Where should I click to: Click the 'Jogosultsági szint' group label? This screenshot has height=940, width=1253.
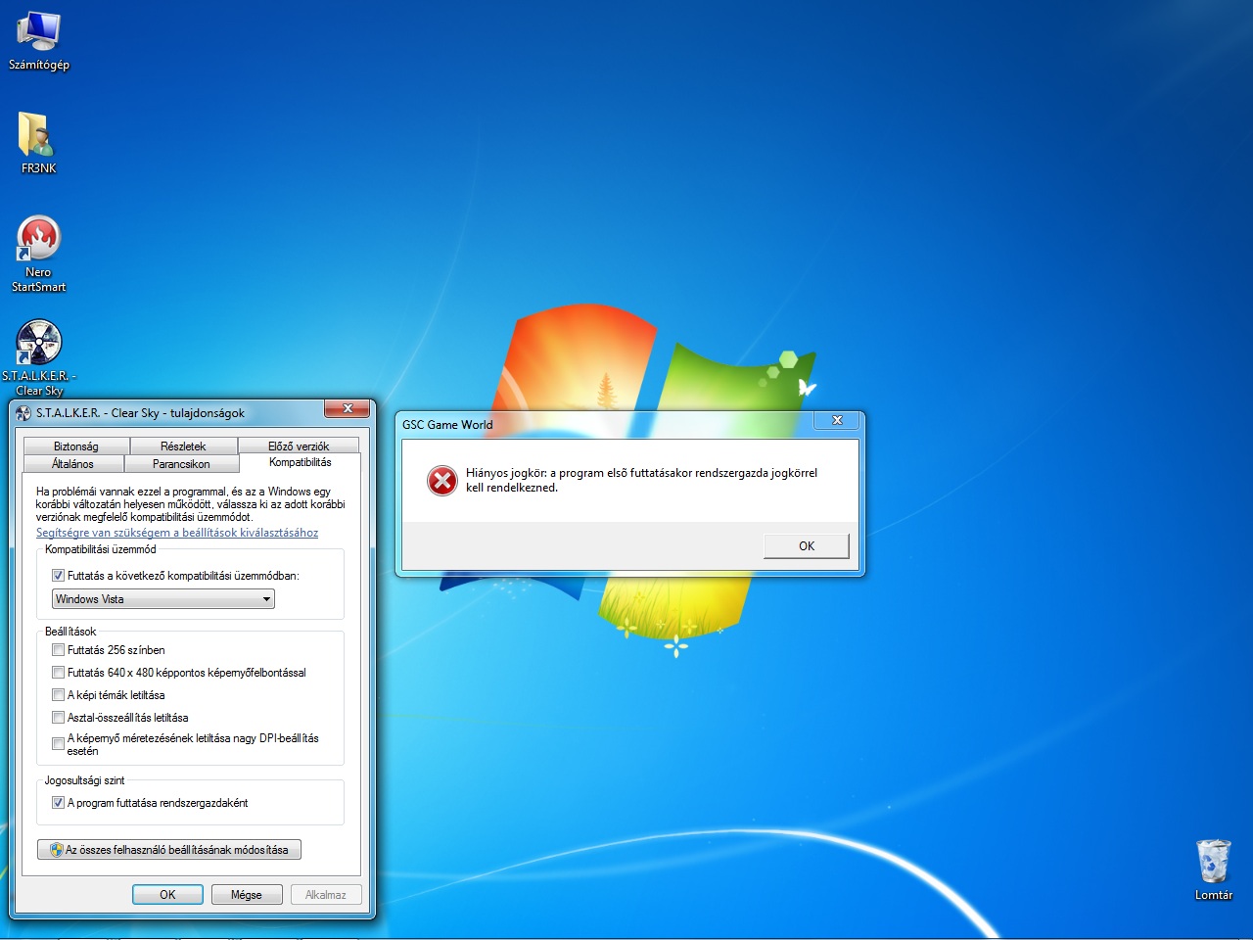[84, 780]
